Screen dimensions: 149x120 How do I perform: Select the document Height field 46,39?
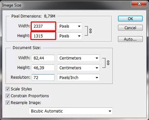[43, 68]
